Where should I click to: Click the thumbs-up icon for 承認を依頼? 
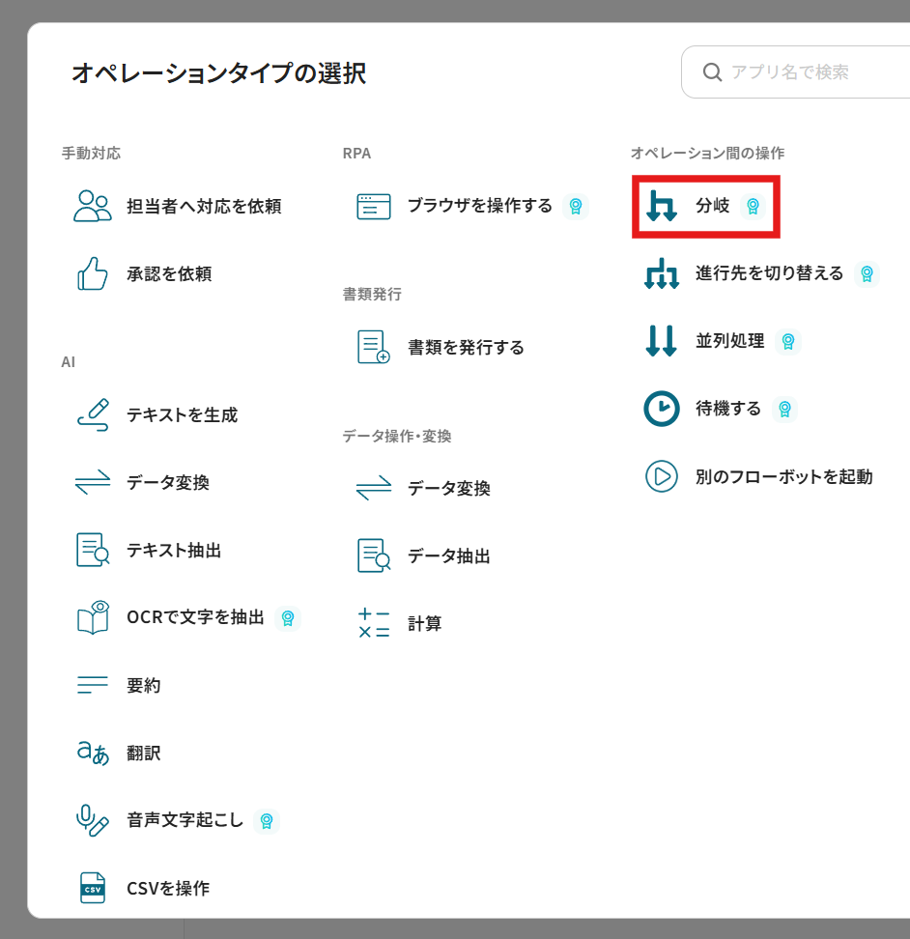coord(92,273)
